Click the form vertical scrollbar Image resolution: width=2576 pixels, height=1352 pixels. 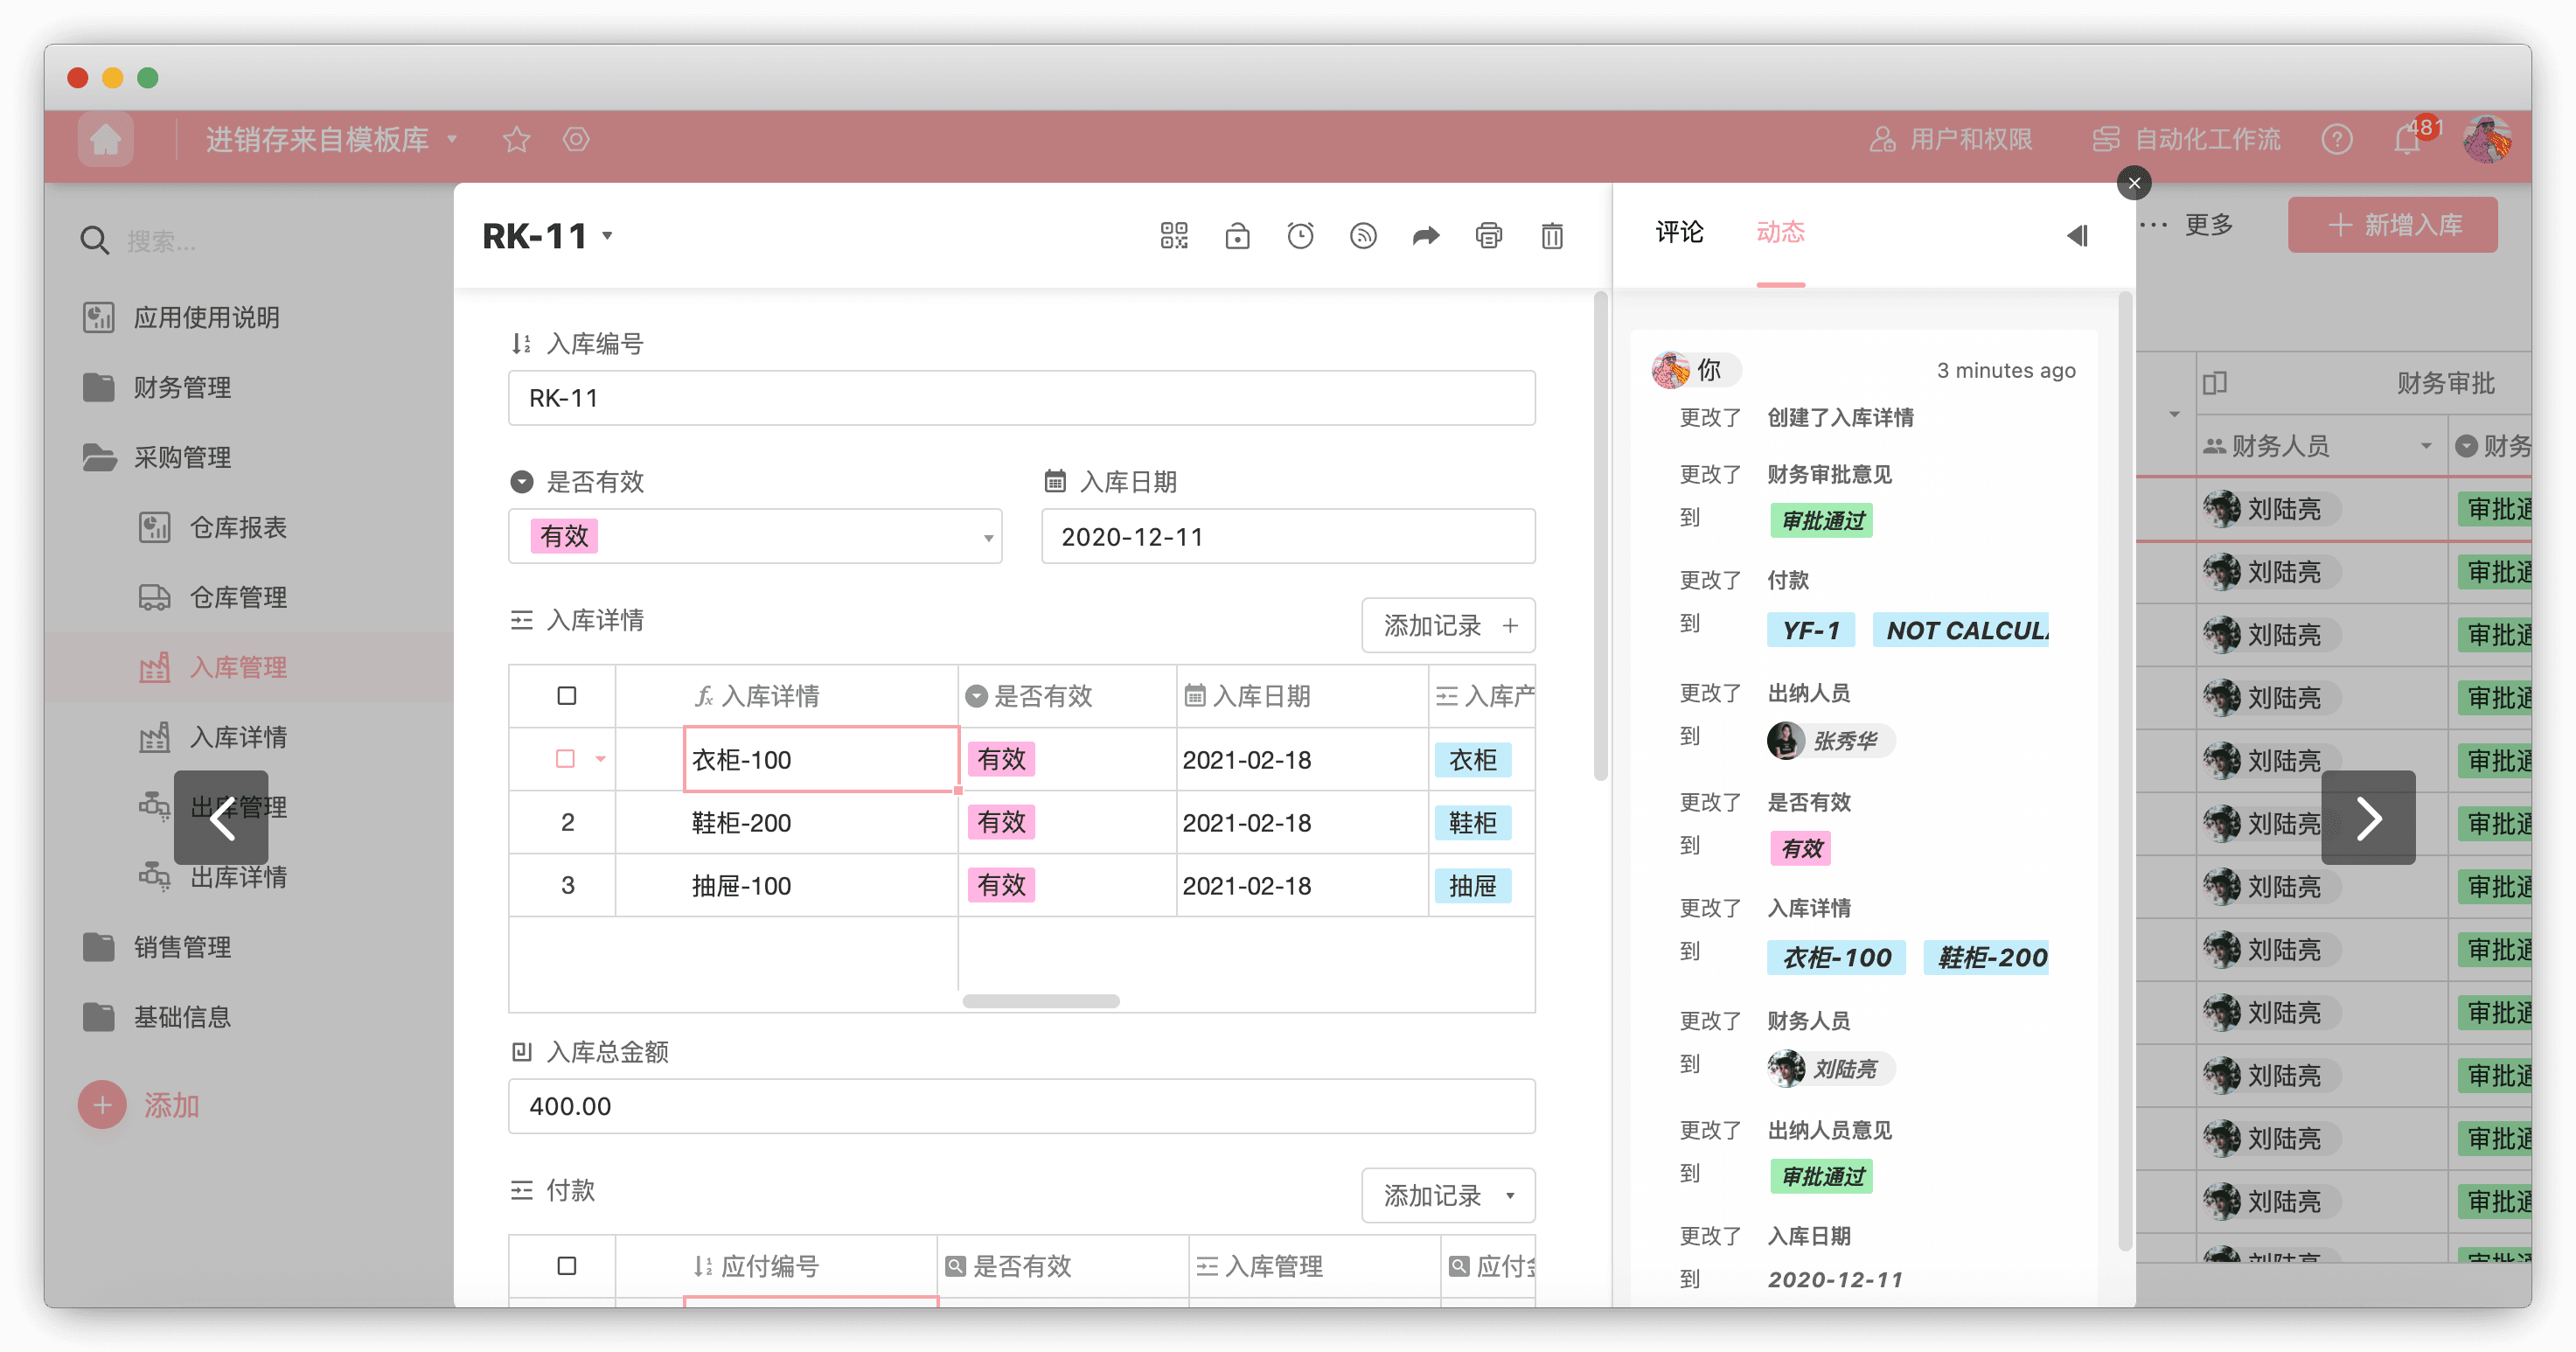pyautogui.click(x=1600, y=535)
